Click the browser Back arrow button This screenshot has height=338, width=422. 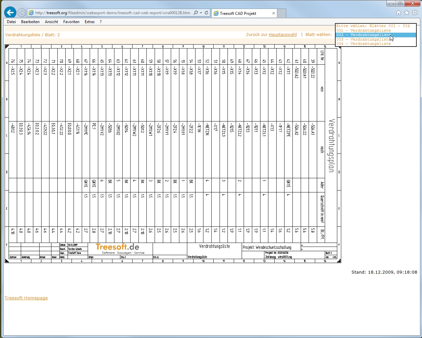point(10,13)
